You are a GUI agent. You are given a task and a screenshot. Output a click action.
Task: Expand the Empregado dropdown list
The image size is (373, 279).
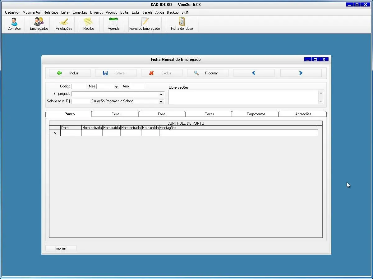161,94
